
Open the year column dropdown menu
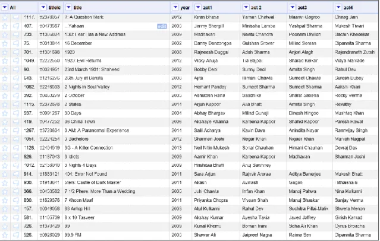[x=175, y=8]
